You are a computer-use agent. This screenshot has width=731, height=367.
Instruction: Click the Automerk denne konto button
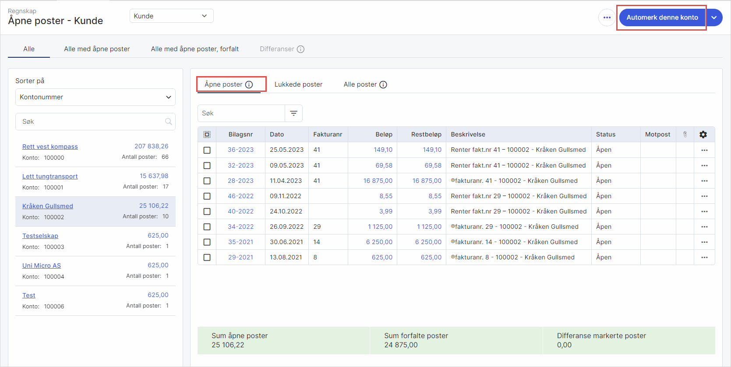click(x=662, y=17)
